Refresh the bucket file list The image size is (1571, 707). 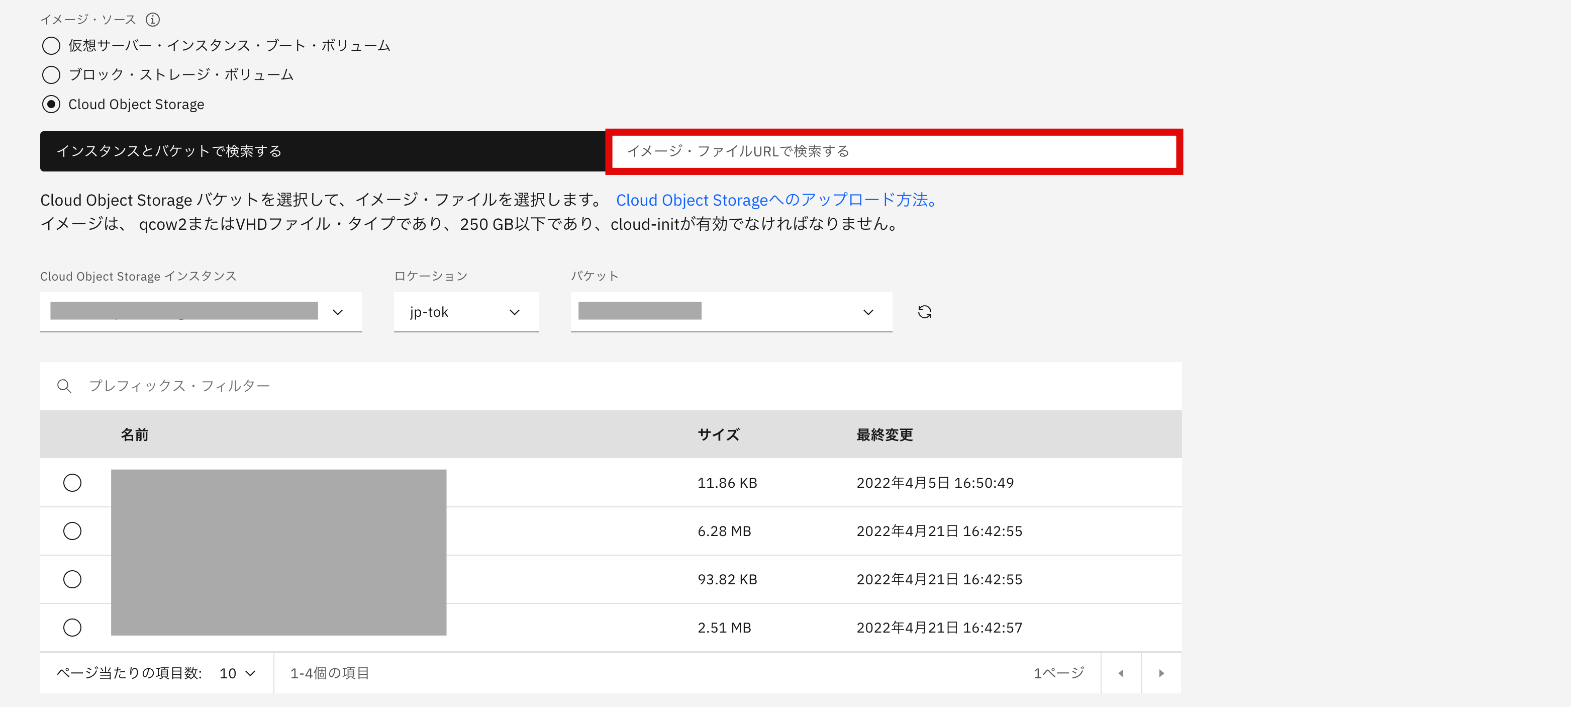click(x=925, y=312)
